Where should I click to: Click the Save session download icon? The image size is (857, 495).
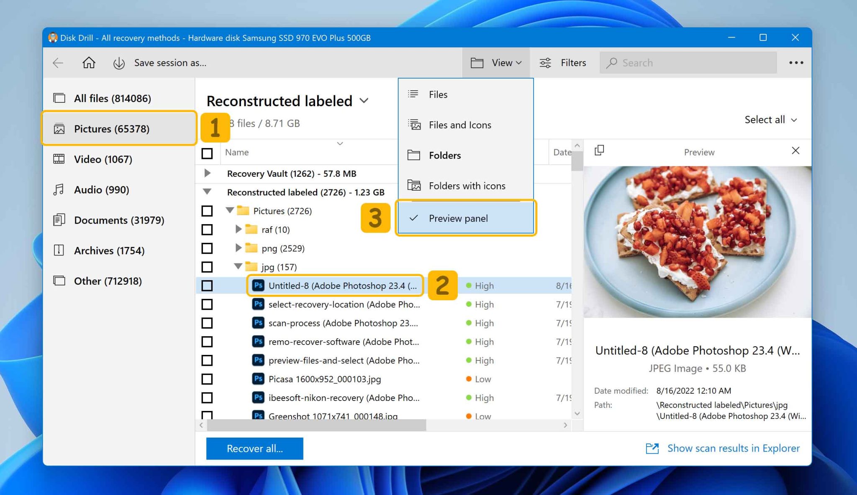pyautogui.click(x=119, y=63)
